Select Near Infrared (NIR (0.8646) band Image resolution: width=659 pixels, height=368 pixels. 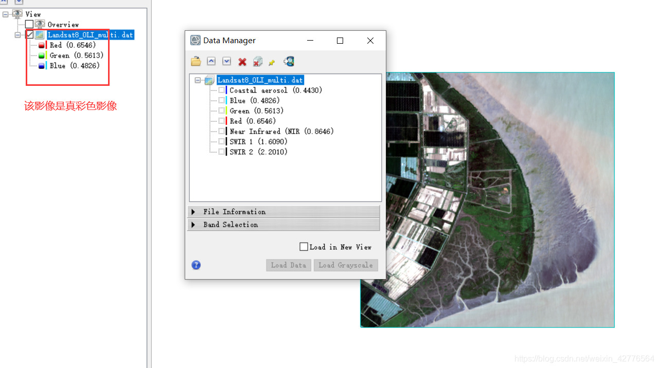[282, 131]
